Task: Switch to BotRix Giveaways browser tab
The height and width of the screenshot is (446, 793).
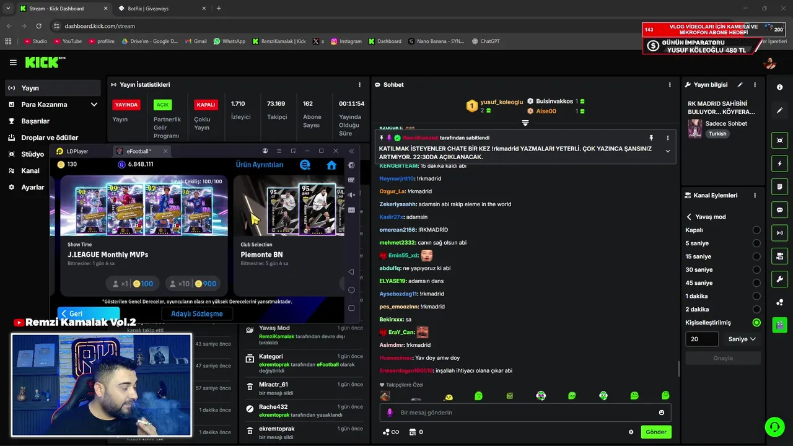Action: coord(161,9)
